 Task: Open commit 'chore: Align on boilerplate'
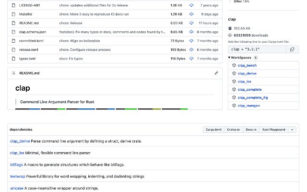tap(80, 41)
